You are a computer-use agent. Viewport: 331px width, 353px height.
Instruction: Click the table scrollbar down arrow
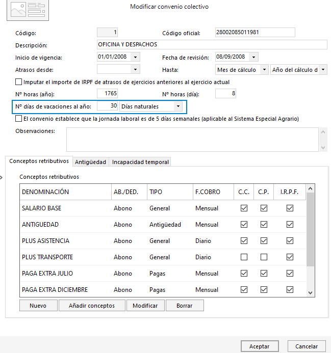(310, 293)
